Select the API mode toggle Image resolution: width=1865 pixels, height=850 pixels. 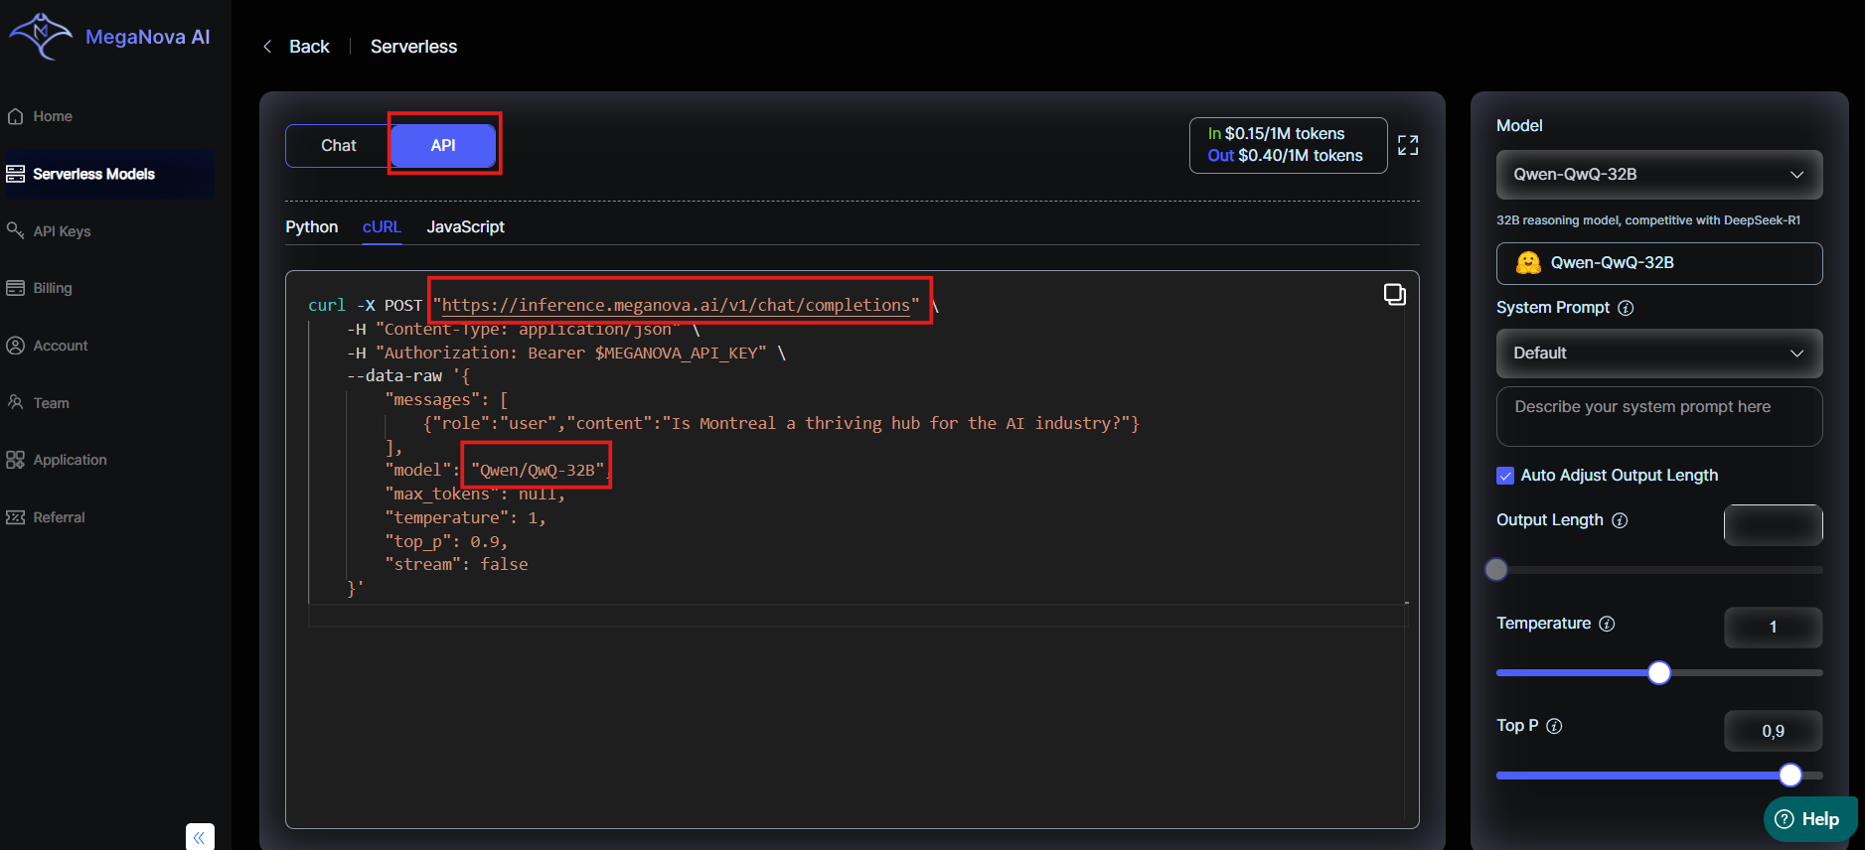pyautogui.click(x=443, y=145)
